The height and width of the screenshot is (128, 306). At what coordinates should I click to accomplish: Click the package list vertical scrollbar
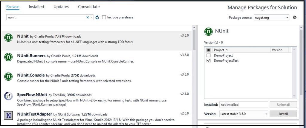(x=194, y=42)
